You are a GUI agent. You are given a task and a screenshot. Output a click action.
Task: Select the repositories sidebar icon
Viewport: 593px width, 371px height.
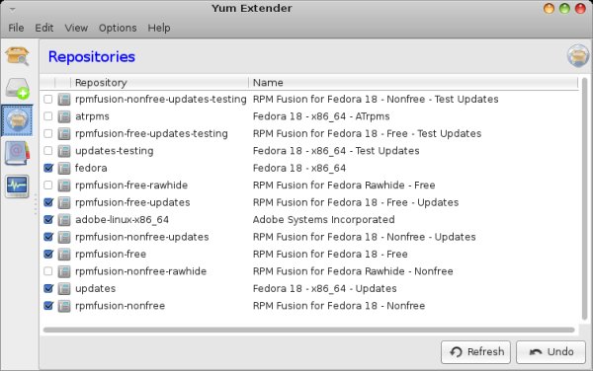17,120
